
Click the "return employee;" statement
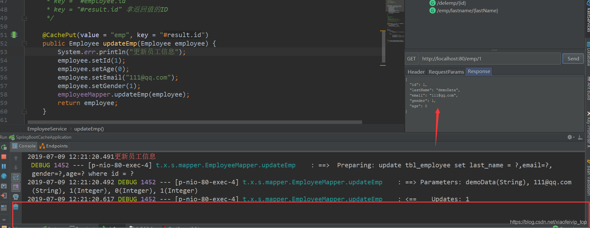(88, 103)
